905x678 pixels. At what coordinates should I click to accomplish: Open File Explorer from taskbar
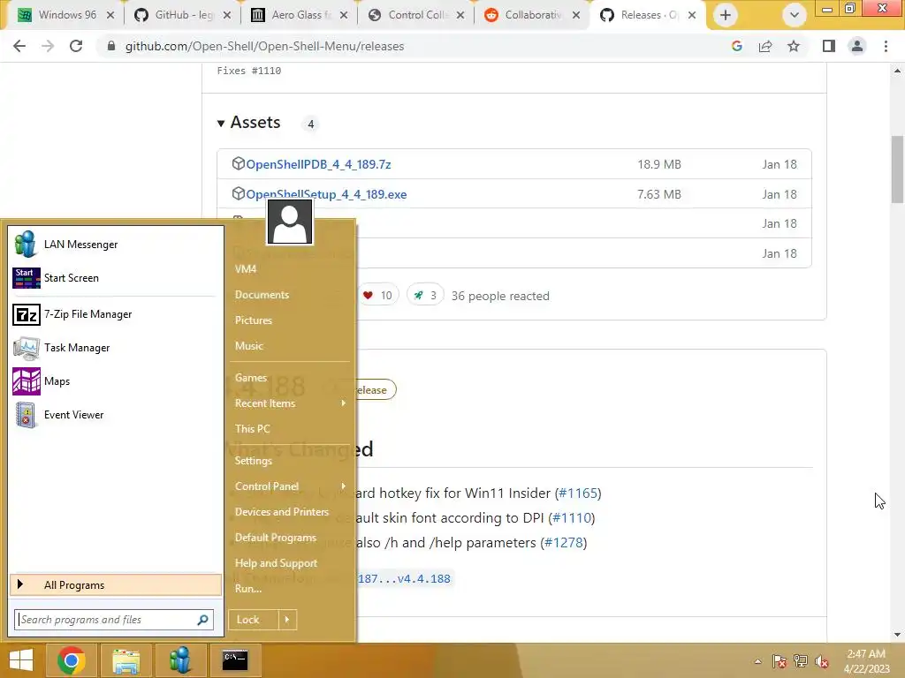tap(125, 660)
